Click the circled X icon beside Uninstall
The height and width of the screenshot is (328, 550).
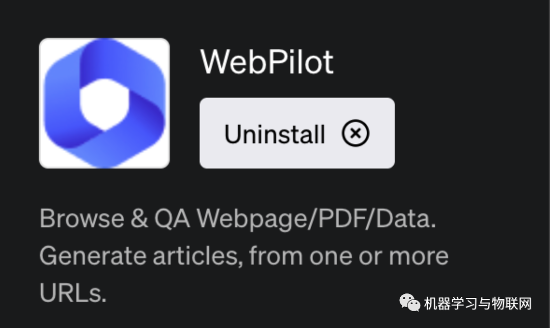coord(355,134)
